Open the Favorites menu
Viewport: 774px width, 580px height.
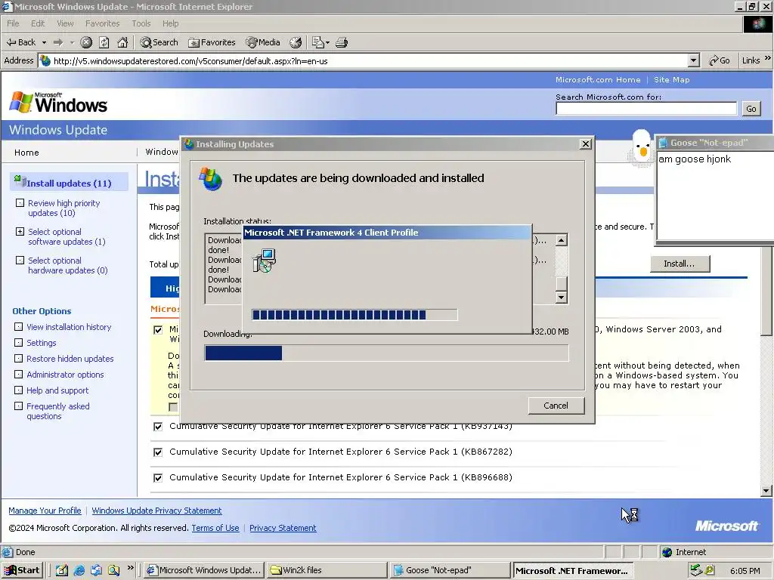click(x=102, y=23)
